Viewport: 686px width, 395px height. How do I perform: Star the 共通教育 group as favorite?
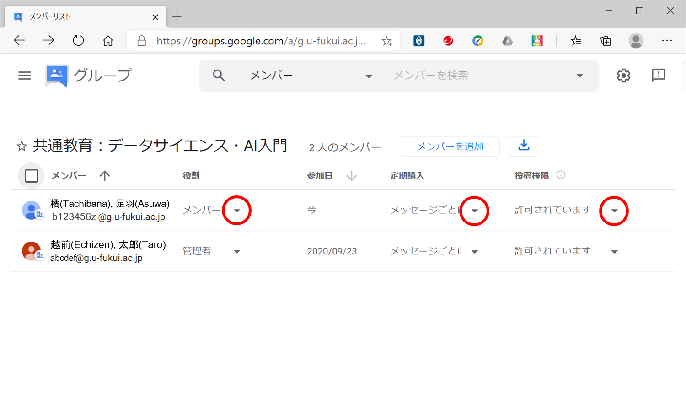[x=21, y=146]
